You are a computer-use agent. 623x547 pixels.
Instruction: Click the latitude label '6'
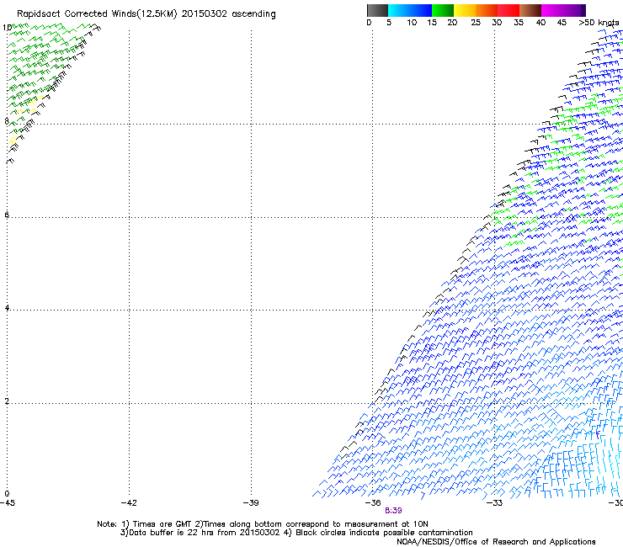pos(7,215)
